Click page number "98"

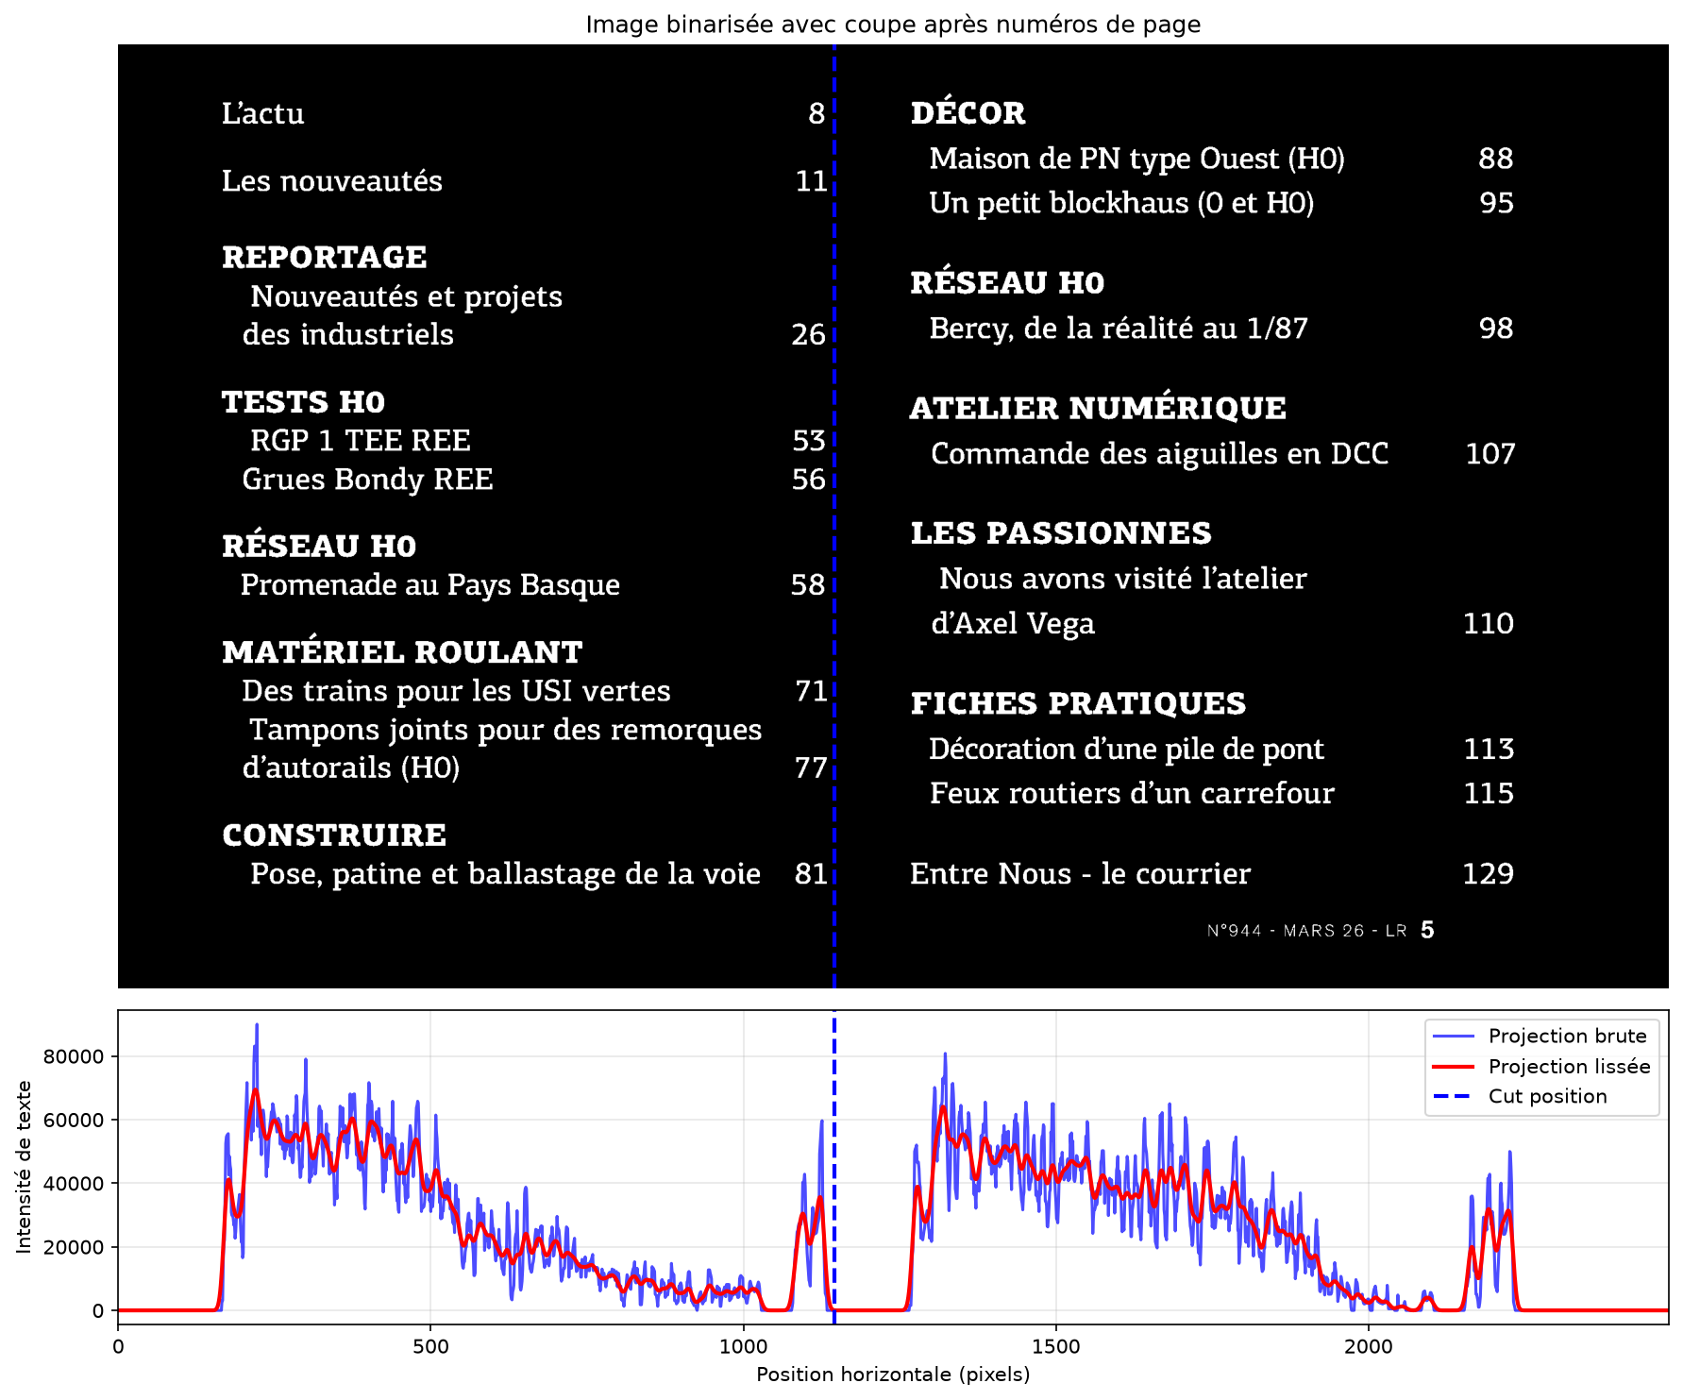point(1496,329)
